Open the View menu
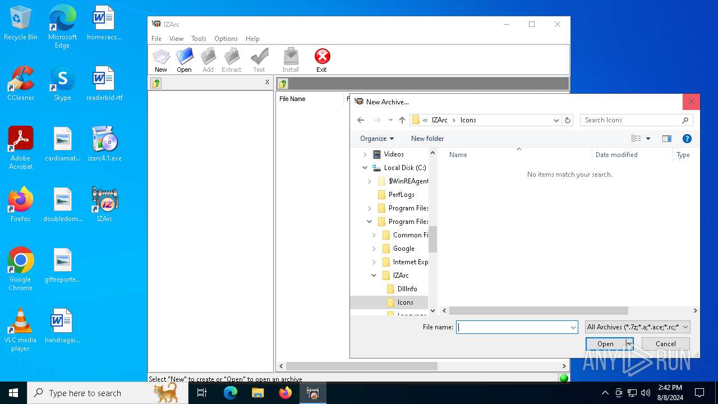718x404 pixels. tap(176, 39)
